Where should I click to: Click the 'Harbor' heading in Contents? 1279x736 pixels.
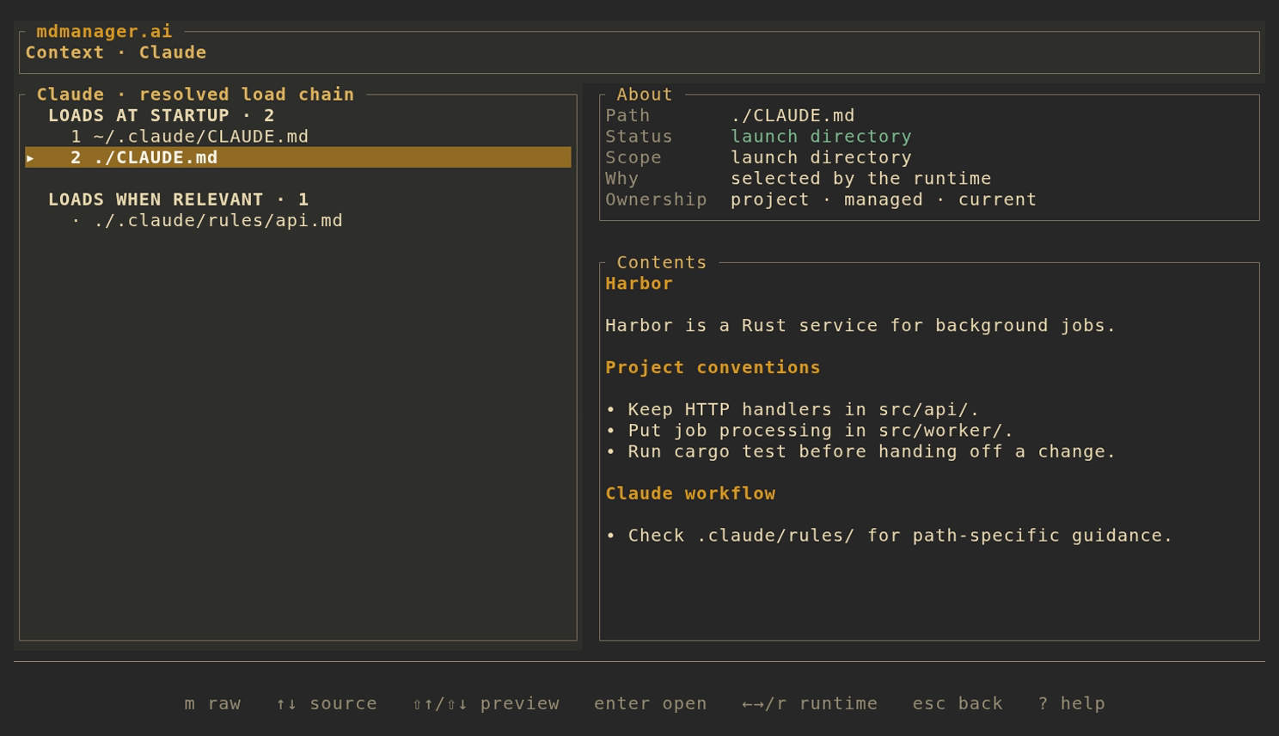click(x=639, y=284)
